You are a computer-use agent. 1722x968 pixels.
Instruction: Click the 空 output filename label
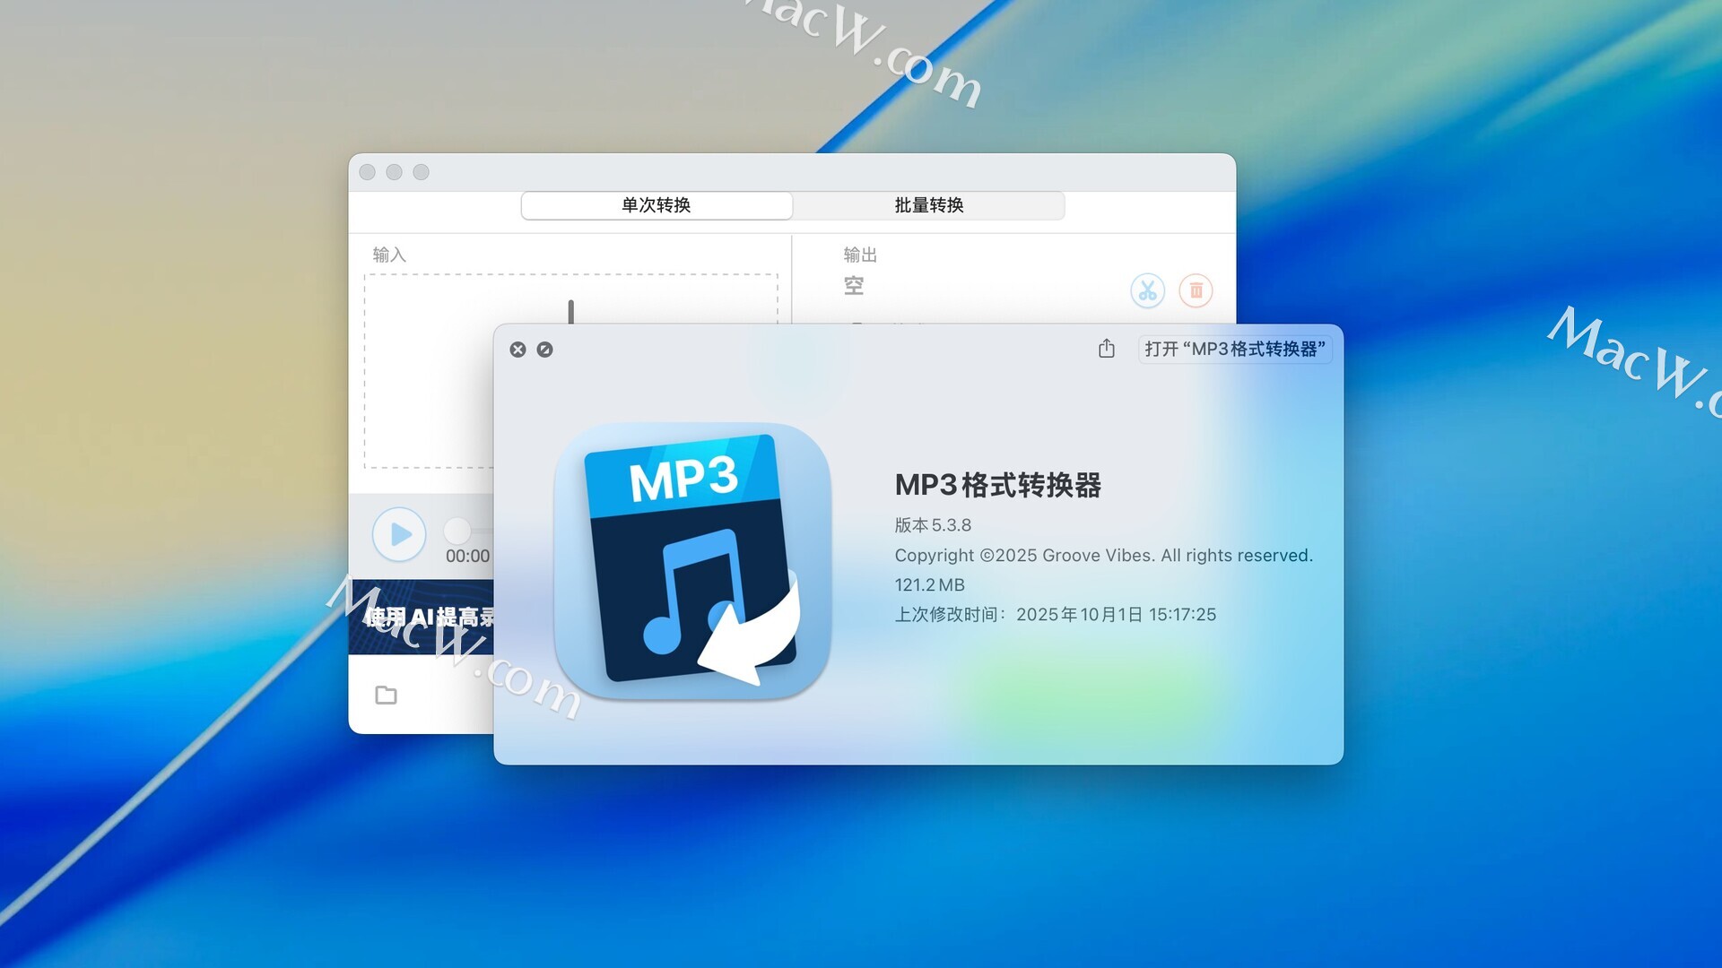point(854,286)
